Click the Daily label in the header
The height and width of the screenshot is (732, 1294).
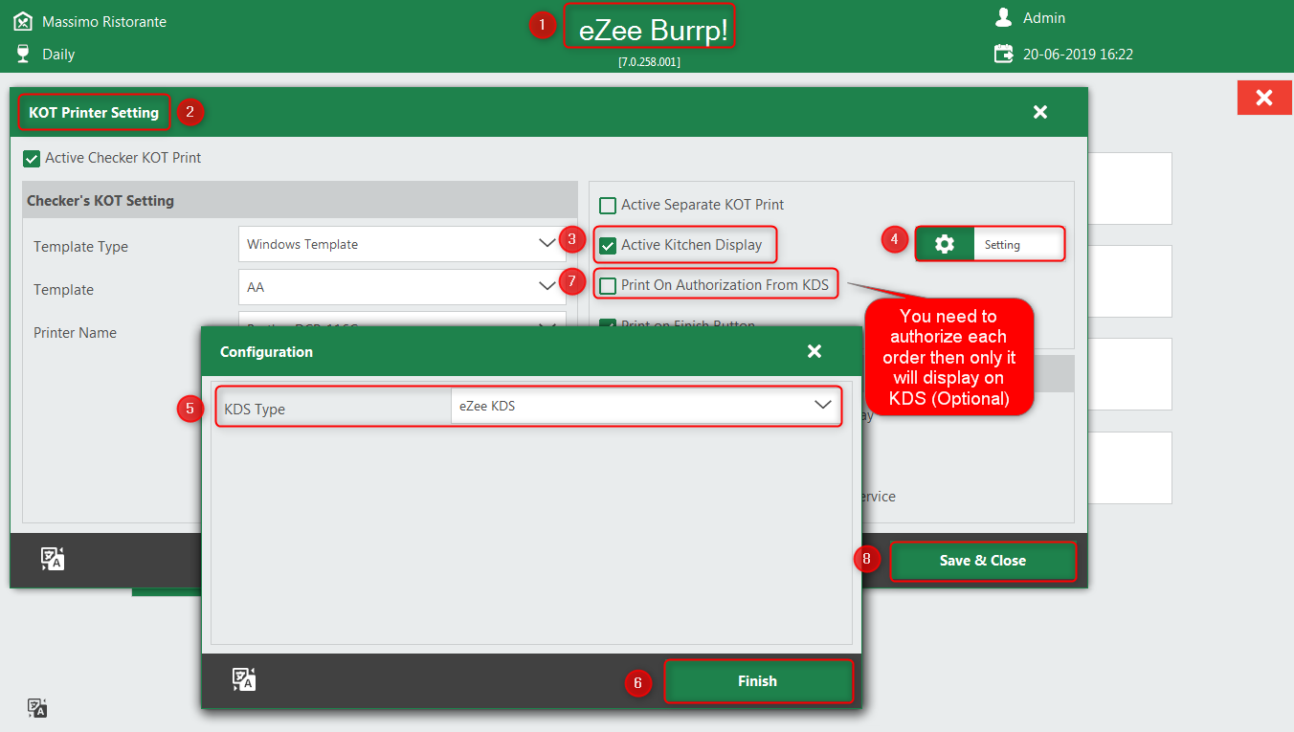tap(58, 55)
